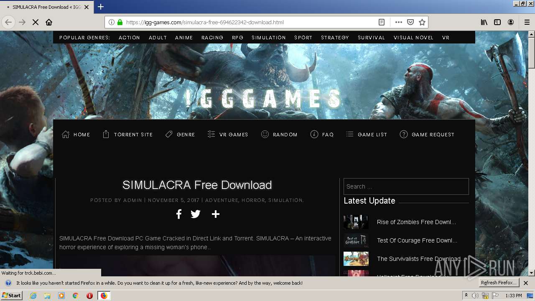Open page actions three-dot menu
The width and height of the screenshot is (535, 301).
coord(399,22)
